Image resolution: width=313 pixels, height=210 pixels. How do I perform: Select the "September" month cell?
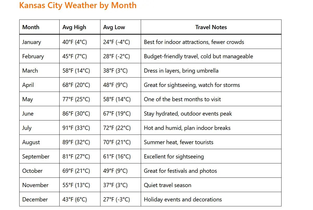(36, 157)
